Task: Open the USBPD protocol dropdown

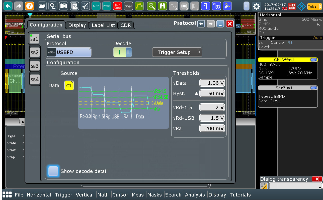Action: click(69, 52)
